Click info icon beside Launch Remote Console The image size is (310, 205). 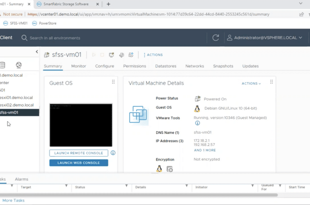pos(113,153)
